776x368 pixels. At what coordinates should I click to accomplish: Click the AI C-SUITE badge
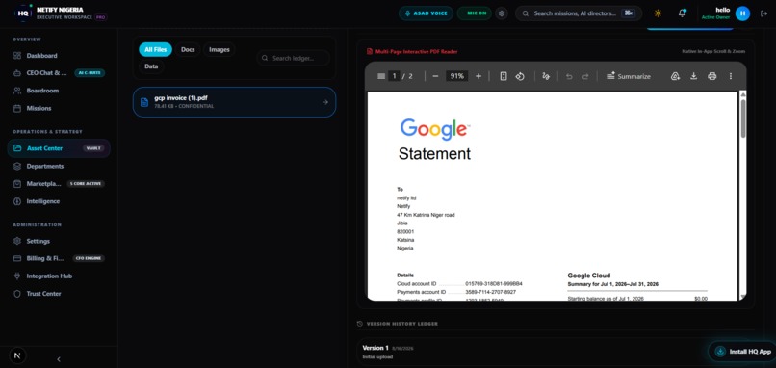[x=90, y=73]
